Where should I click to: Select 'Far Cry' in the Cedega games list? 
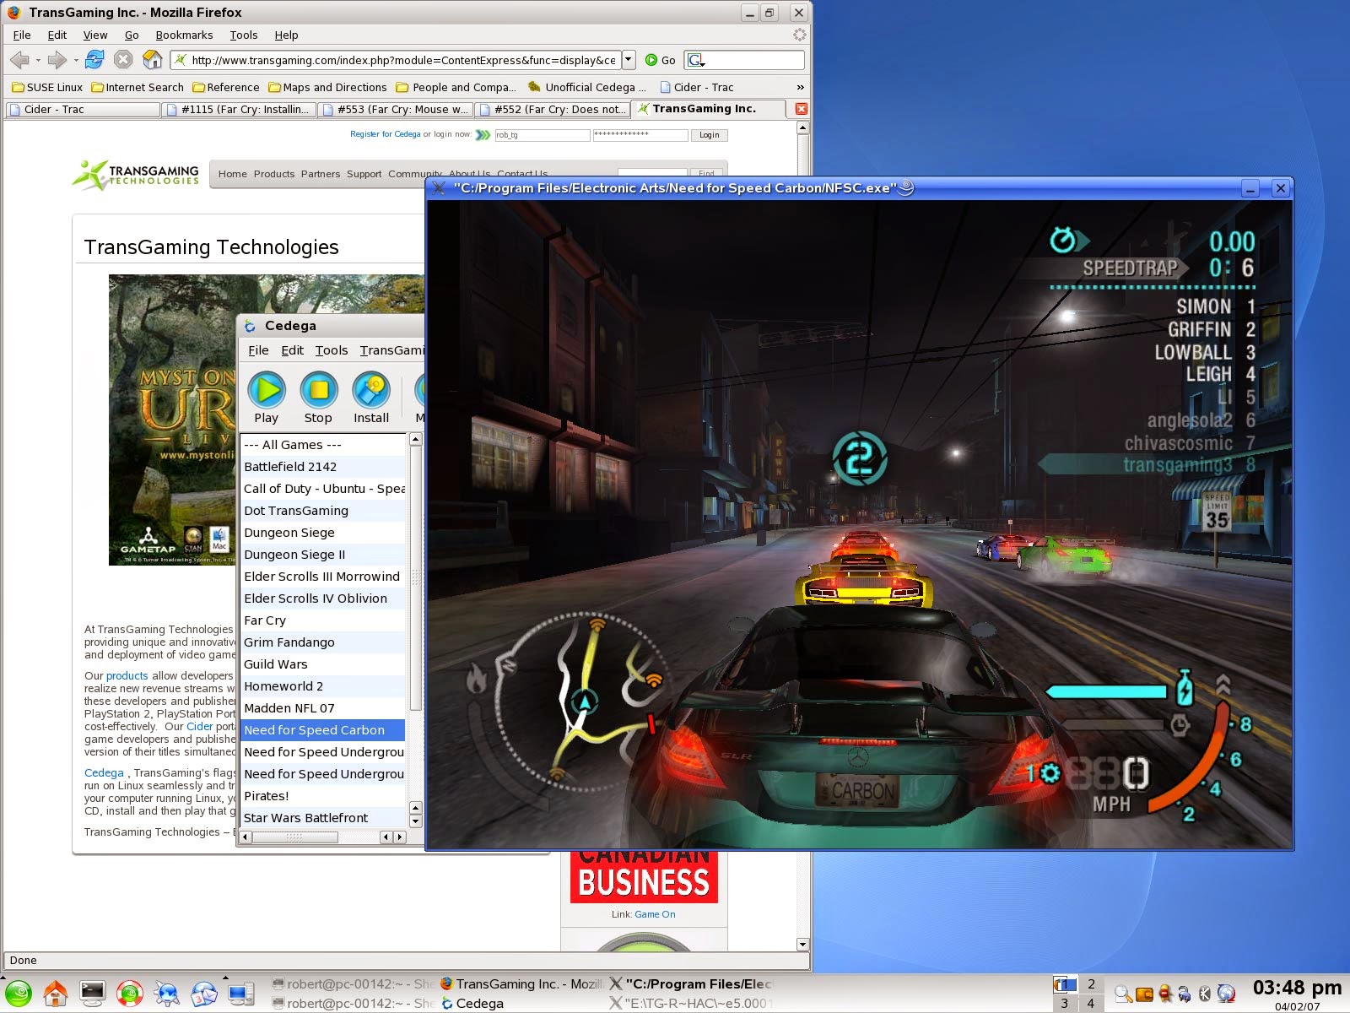pos(323,620)
